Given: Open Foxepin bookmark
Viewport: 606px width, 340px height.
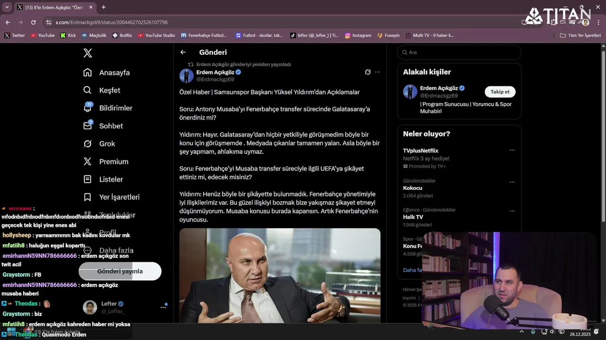Looking at the screenshot, I should click(388, 35).
